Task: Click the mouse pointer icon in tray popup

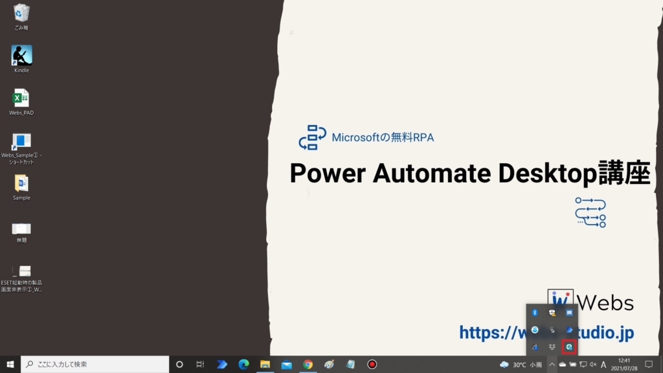Action: [x=552, y=330]
